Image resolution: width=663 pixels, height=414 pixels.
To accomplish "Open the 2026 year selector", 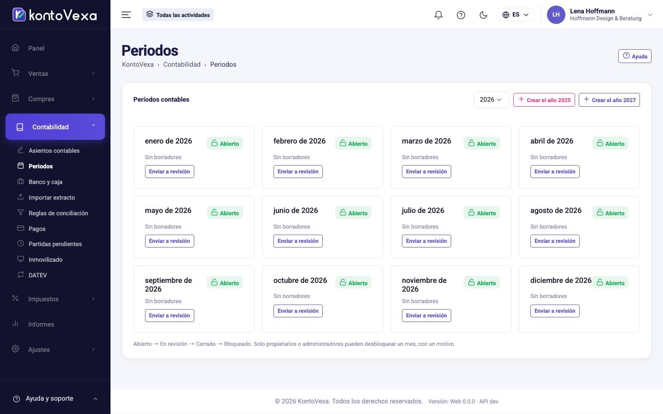I will tap(491, 100).
